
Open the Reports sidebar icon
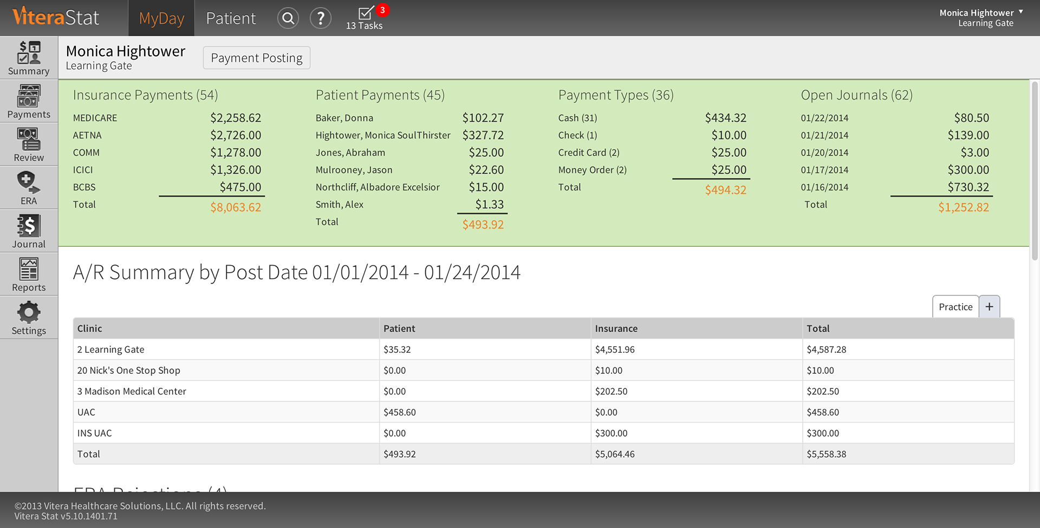29,274
